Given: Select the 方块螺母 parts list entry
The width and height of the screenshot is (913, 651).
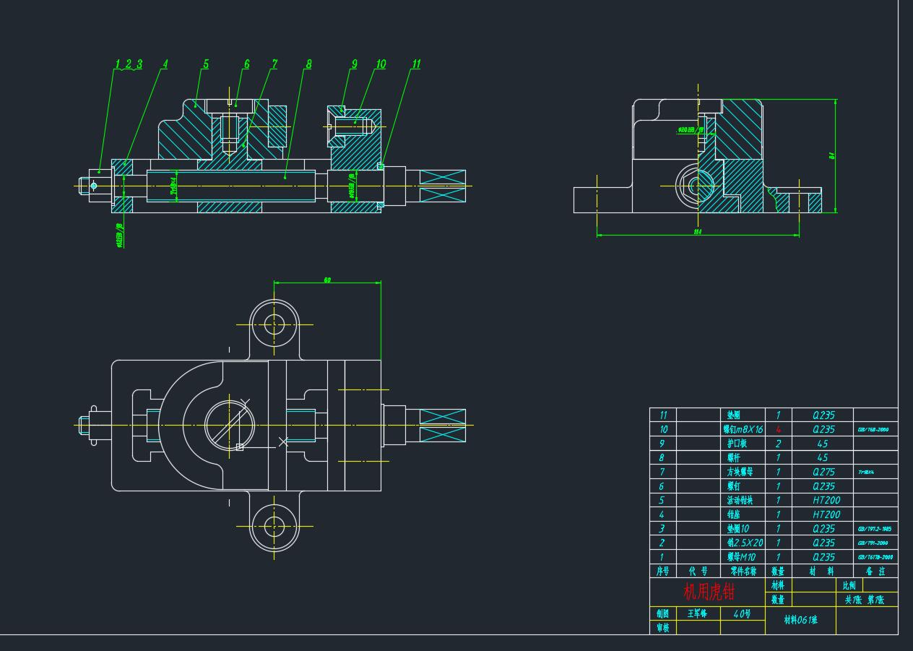Looking at the screenshot, I should (x=742, y=472).
